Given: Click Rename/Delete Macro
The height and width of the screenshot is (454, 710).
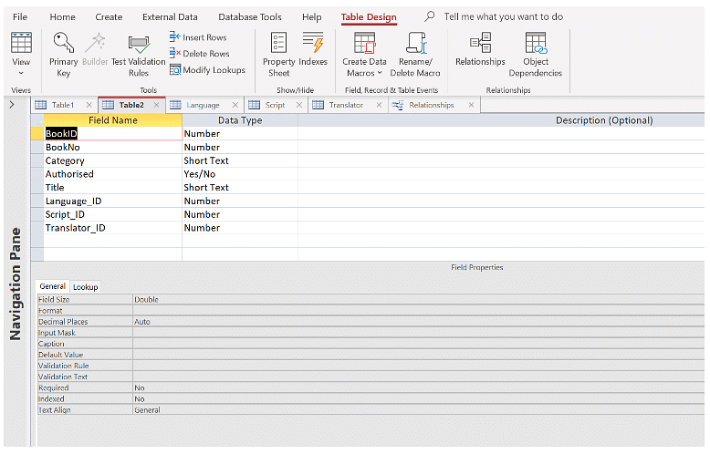Looking at the screenshot, I should click(x=415, y=55).
